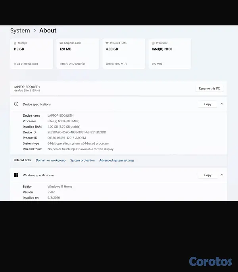This screenshot has height=272, width=238.
Task: Open System protection link
Action: point(83,160)
